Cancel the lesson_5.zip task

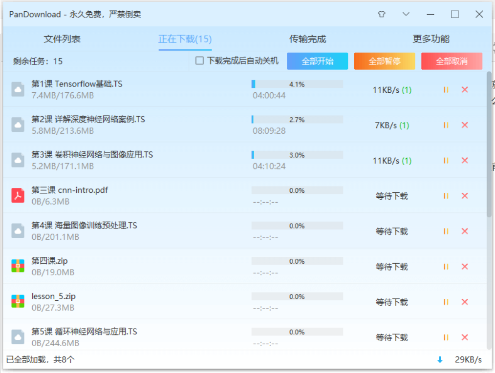coord(465,302)
